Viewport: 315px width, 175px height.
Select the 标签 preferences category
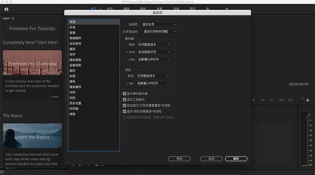[x=94, y=76]
